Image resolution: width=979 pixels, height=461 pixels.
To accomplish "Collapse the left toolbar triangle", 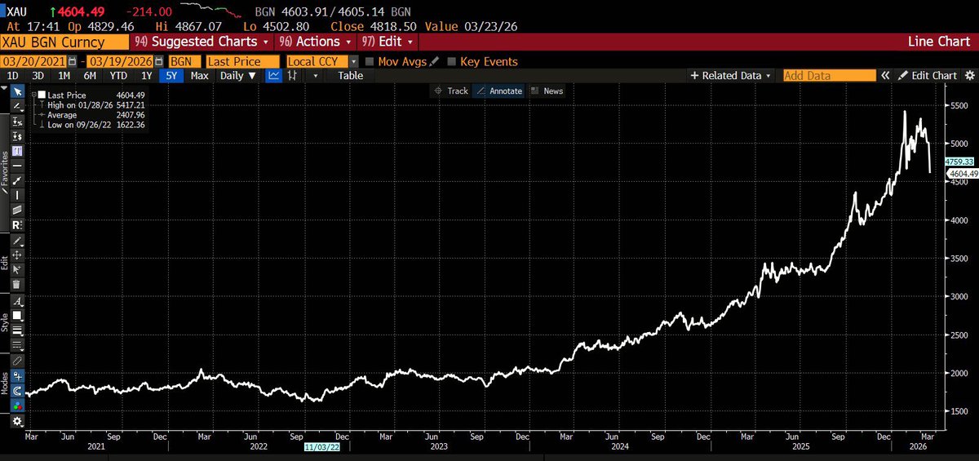I will [6, 89].
